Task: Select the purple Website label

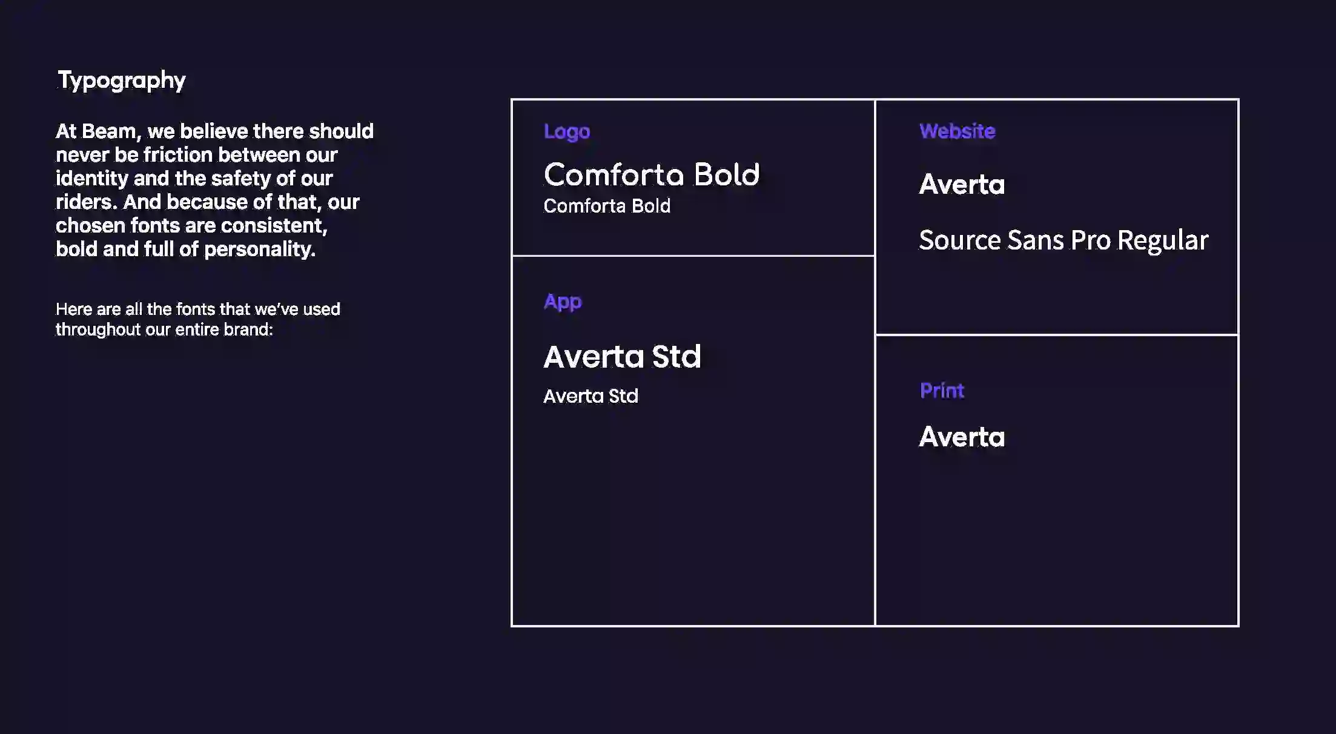Action: 957,131
